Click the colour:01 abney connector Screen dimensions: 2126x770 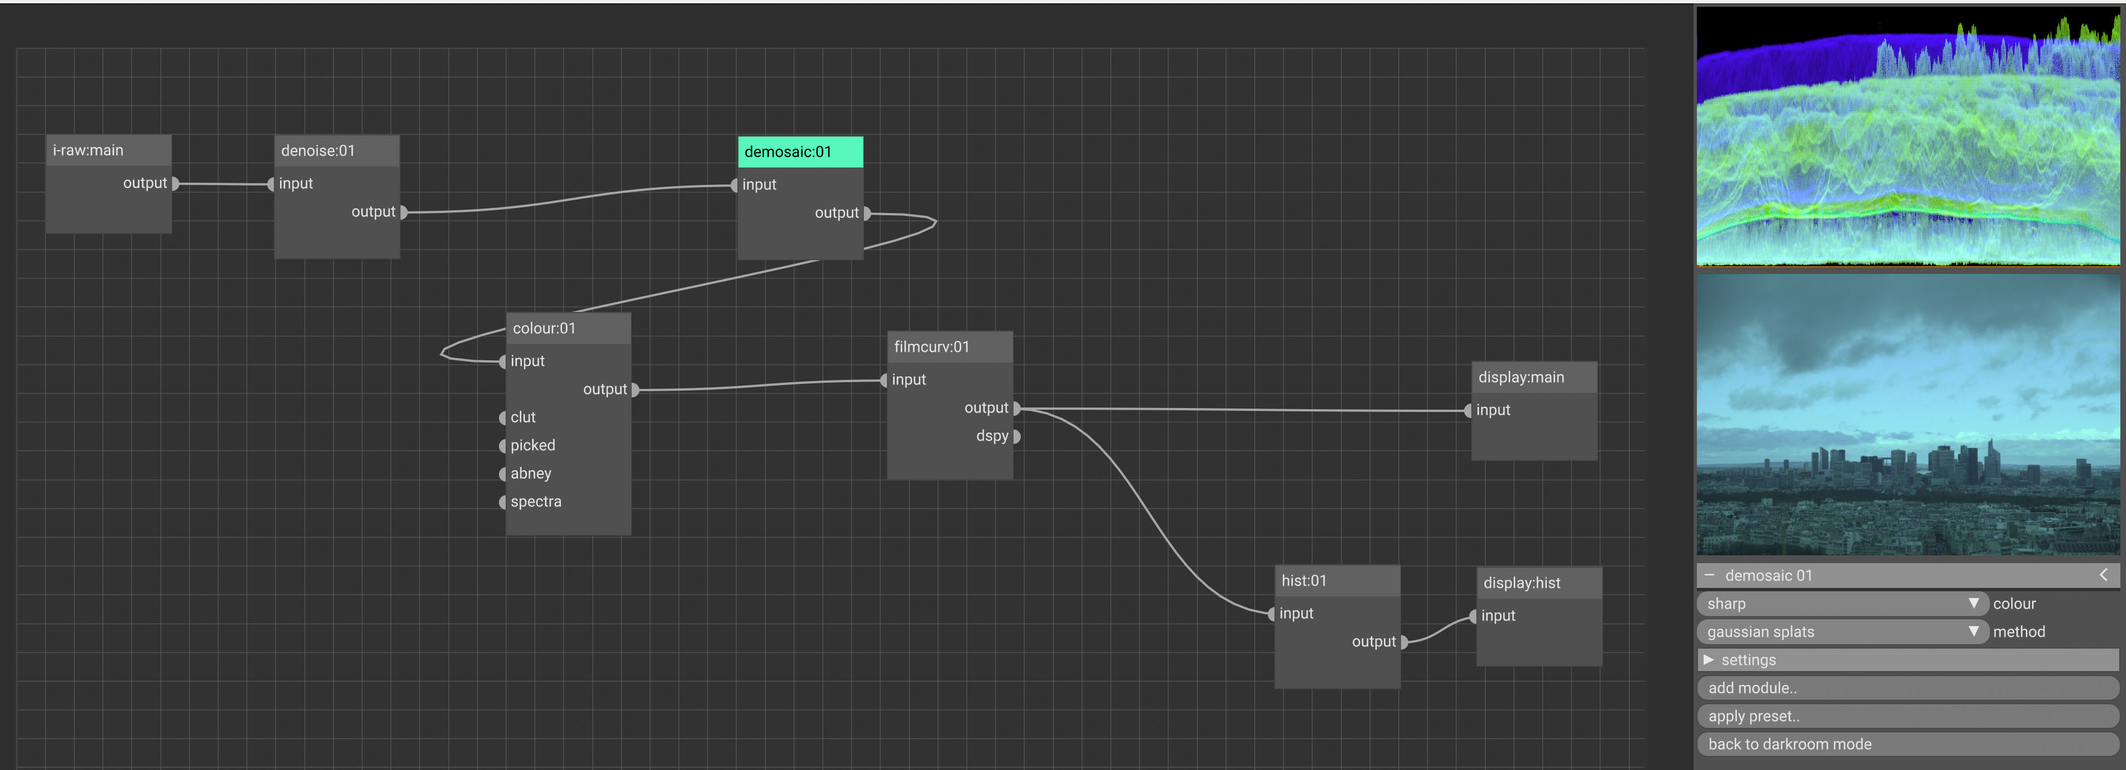pyautogui.click(x=503, y=474)
